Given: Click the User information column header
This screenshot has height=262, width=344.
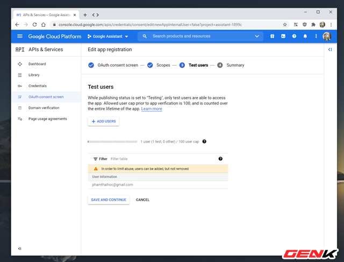Looking at the screenshot, I should tap(104, 177).
